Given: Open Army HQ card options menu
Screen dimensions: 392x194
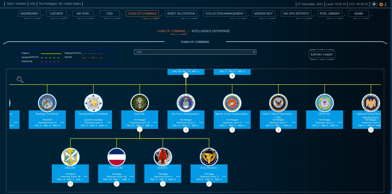Looking at the screenshot, I should click(155, 123).
